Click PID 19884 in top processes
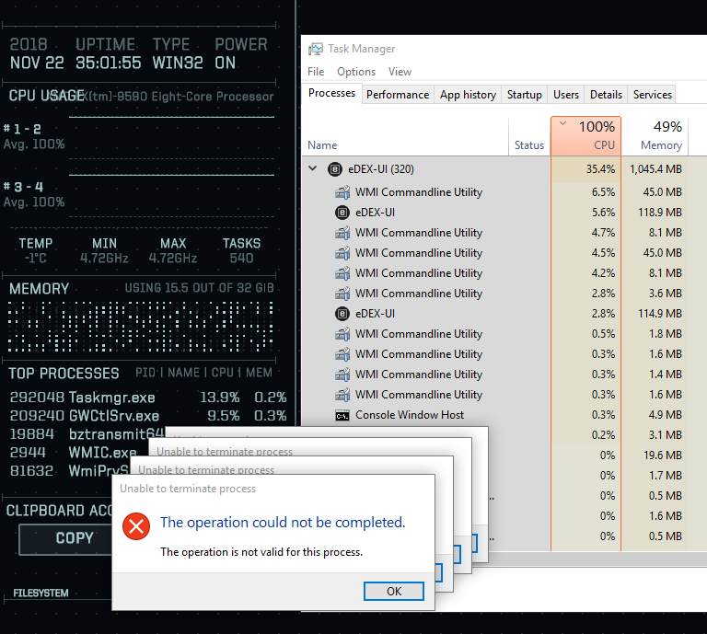Screen dimensions: 707x634 pyautogui.click(x=31, y=434)
